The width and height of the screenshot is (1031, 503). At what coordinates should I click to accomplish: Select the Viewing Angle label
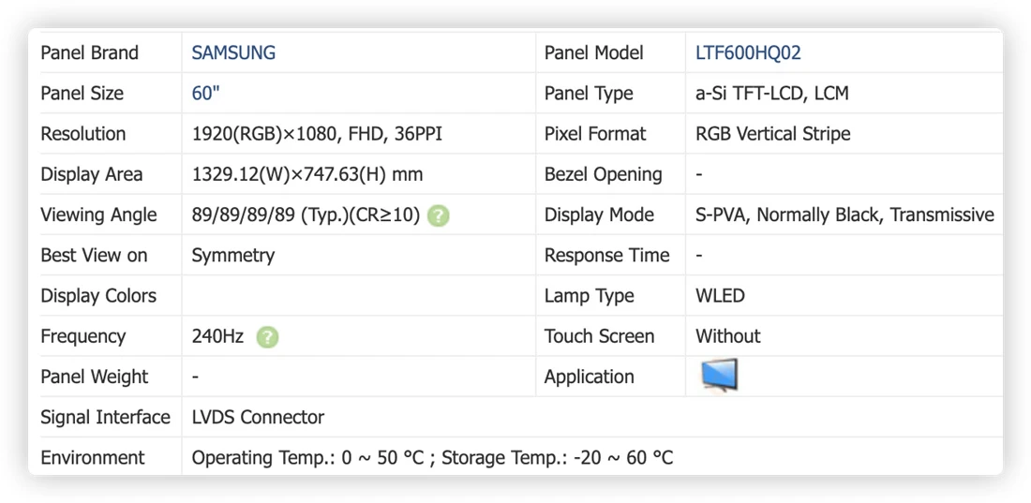click(98, 215)
